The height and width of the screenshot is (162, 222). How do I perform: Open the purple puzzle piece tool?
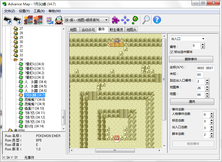pos(115,20)
